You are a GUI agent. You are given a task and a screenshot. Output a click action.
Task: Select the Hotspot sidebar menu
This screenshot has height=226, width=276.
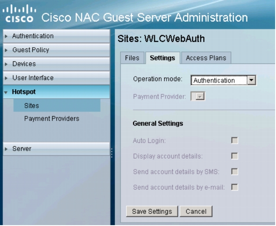pyautogui.click(x=56, y=92)
